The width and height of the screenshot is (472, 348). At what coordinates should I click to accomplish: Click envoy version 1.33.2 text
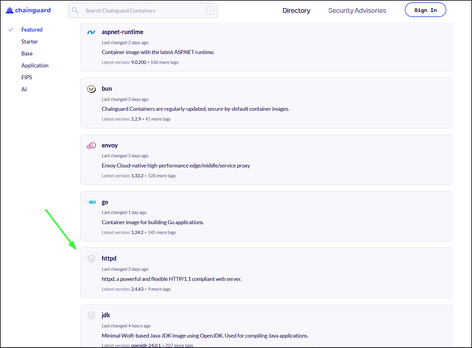pos(137,176)
